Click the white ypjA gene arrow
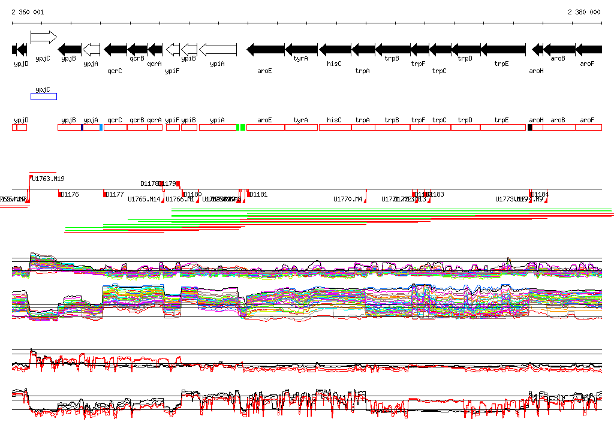This screenshot has width=614, height=428. coord(91,49)
